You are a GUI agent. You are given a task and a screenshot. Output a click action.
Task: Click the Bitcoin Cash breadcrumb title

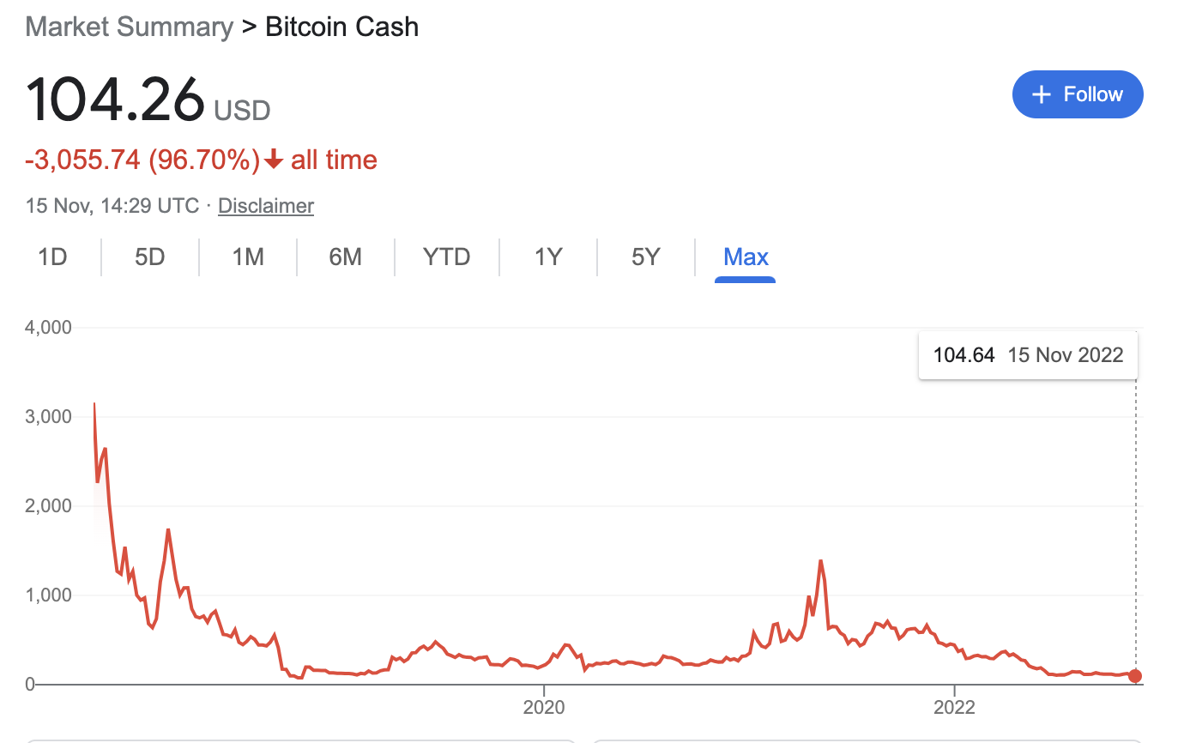click(341, 27)
